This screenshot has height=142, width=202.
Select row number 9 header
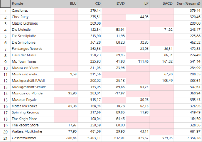(6, 62)
